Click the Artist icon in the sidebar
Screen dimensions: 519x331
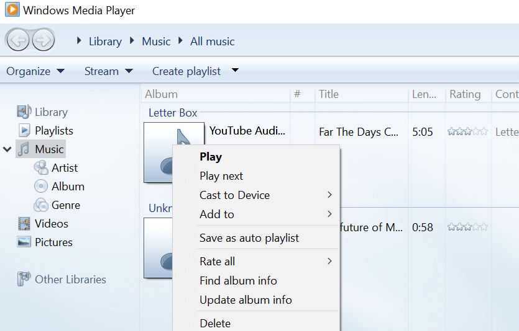click(x=41, y=167)
